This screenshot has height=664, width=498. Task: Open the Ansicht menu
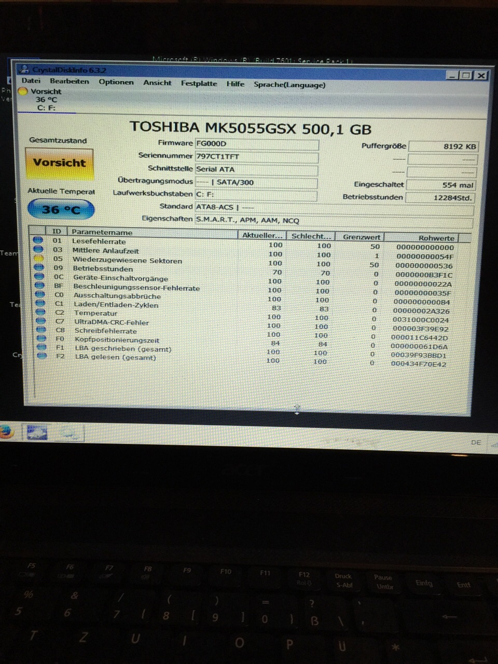157,82
